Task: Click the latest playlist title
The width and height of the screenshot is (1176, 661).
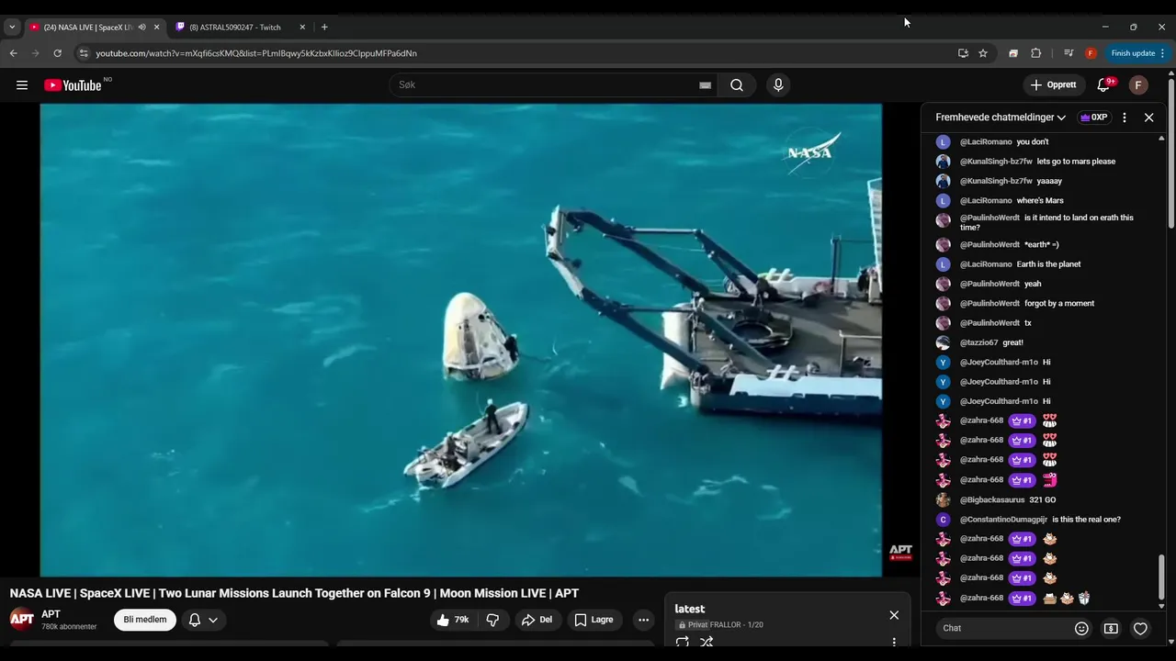Action: pos(690,609)
